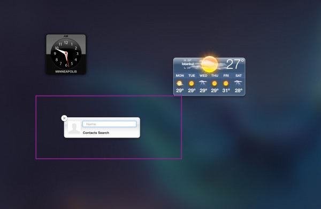The width and height of the screenshot is (321, 209).
Task: Click Friday's 31° temperature value
Action: point(226,91)
